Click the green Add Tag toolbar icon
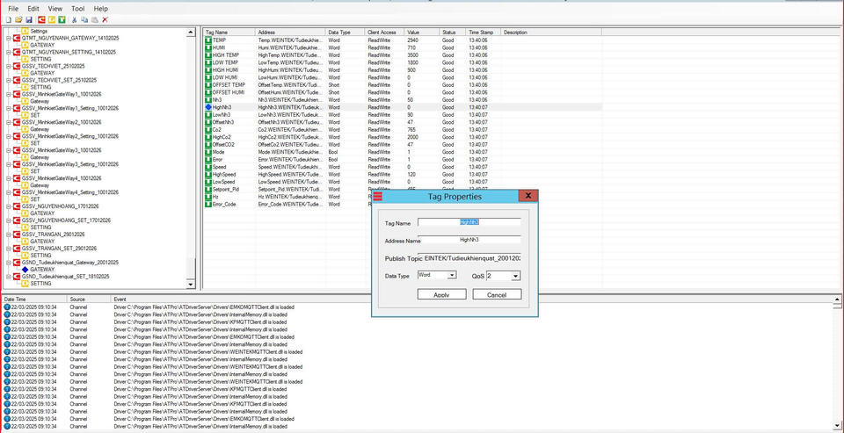This screenshot has width=844, height=433. pyautogui.click(x=62, y=19)
